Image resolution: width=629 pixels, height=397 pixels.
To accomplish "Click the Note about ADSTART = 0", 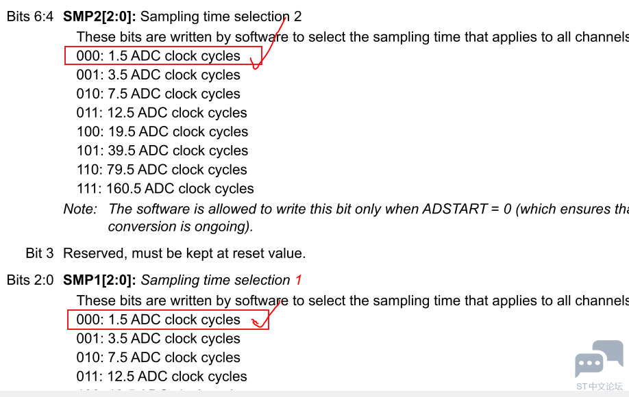I will click(x=346, y=218).
